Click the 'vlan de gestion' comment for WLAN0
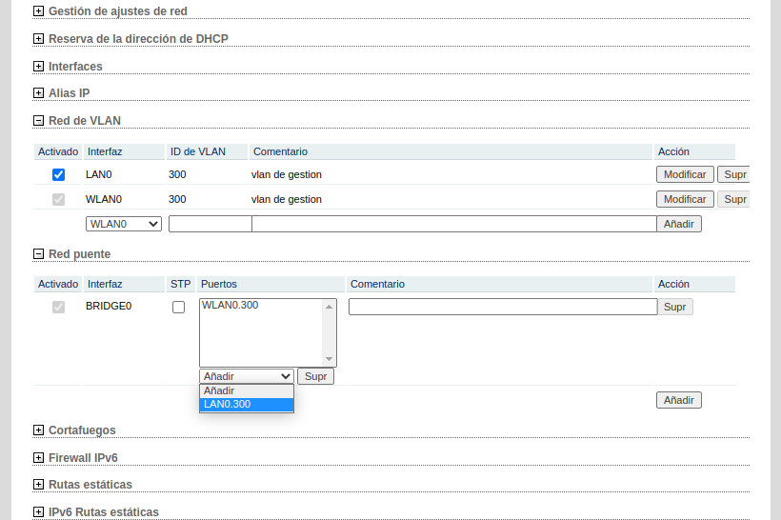The image size is (781, 520). pos(287,199)
